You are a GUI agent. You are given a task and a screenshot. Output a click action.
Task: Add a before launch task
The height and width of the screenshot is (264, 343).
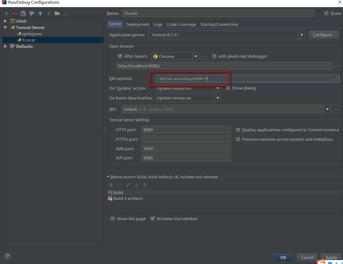pos(111,185)
